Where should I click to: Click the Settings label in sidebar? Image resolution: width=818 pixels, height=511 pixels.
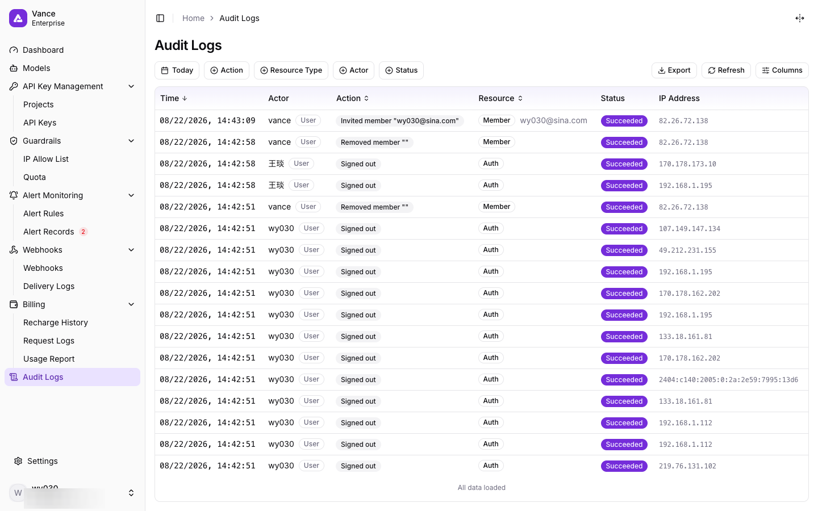click(43, 461)
